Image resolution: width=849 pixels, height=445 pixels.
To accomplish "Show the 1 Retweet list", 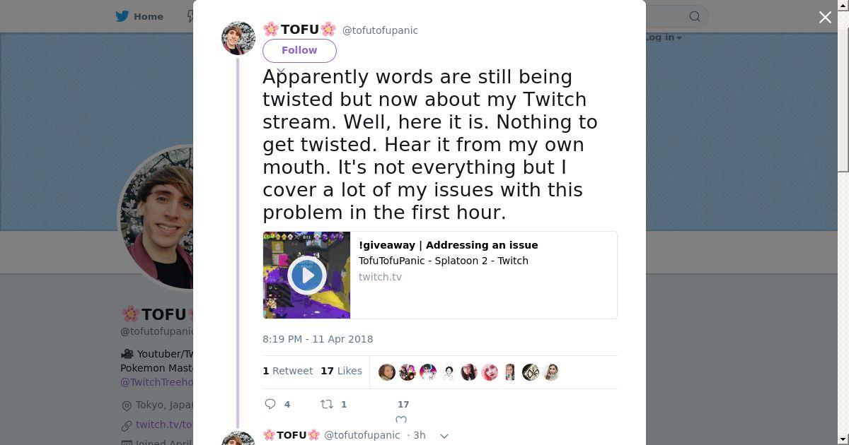I will coord(287,371).
